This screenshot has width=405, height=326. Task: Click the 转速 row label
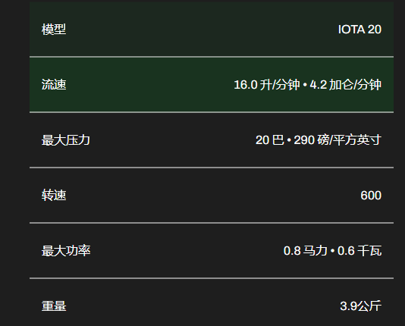[54, 196]
